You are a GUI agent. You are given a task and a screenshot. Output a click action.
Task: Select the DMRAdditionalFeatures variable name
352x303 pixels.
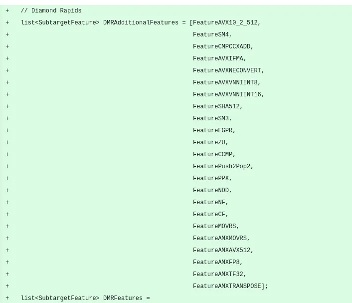point(141,22)
